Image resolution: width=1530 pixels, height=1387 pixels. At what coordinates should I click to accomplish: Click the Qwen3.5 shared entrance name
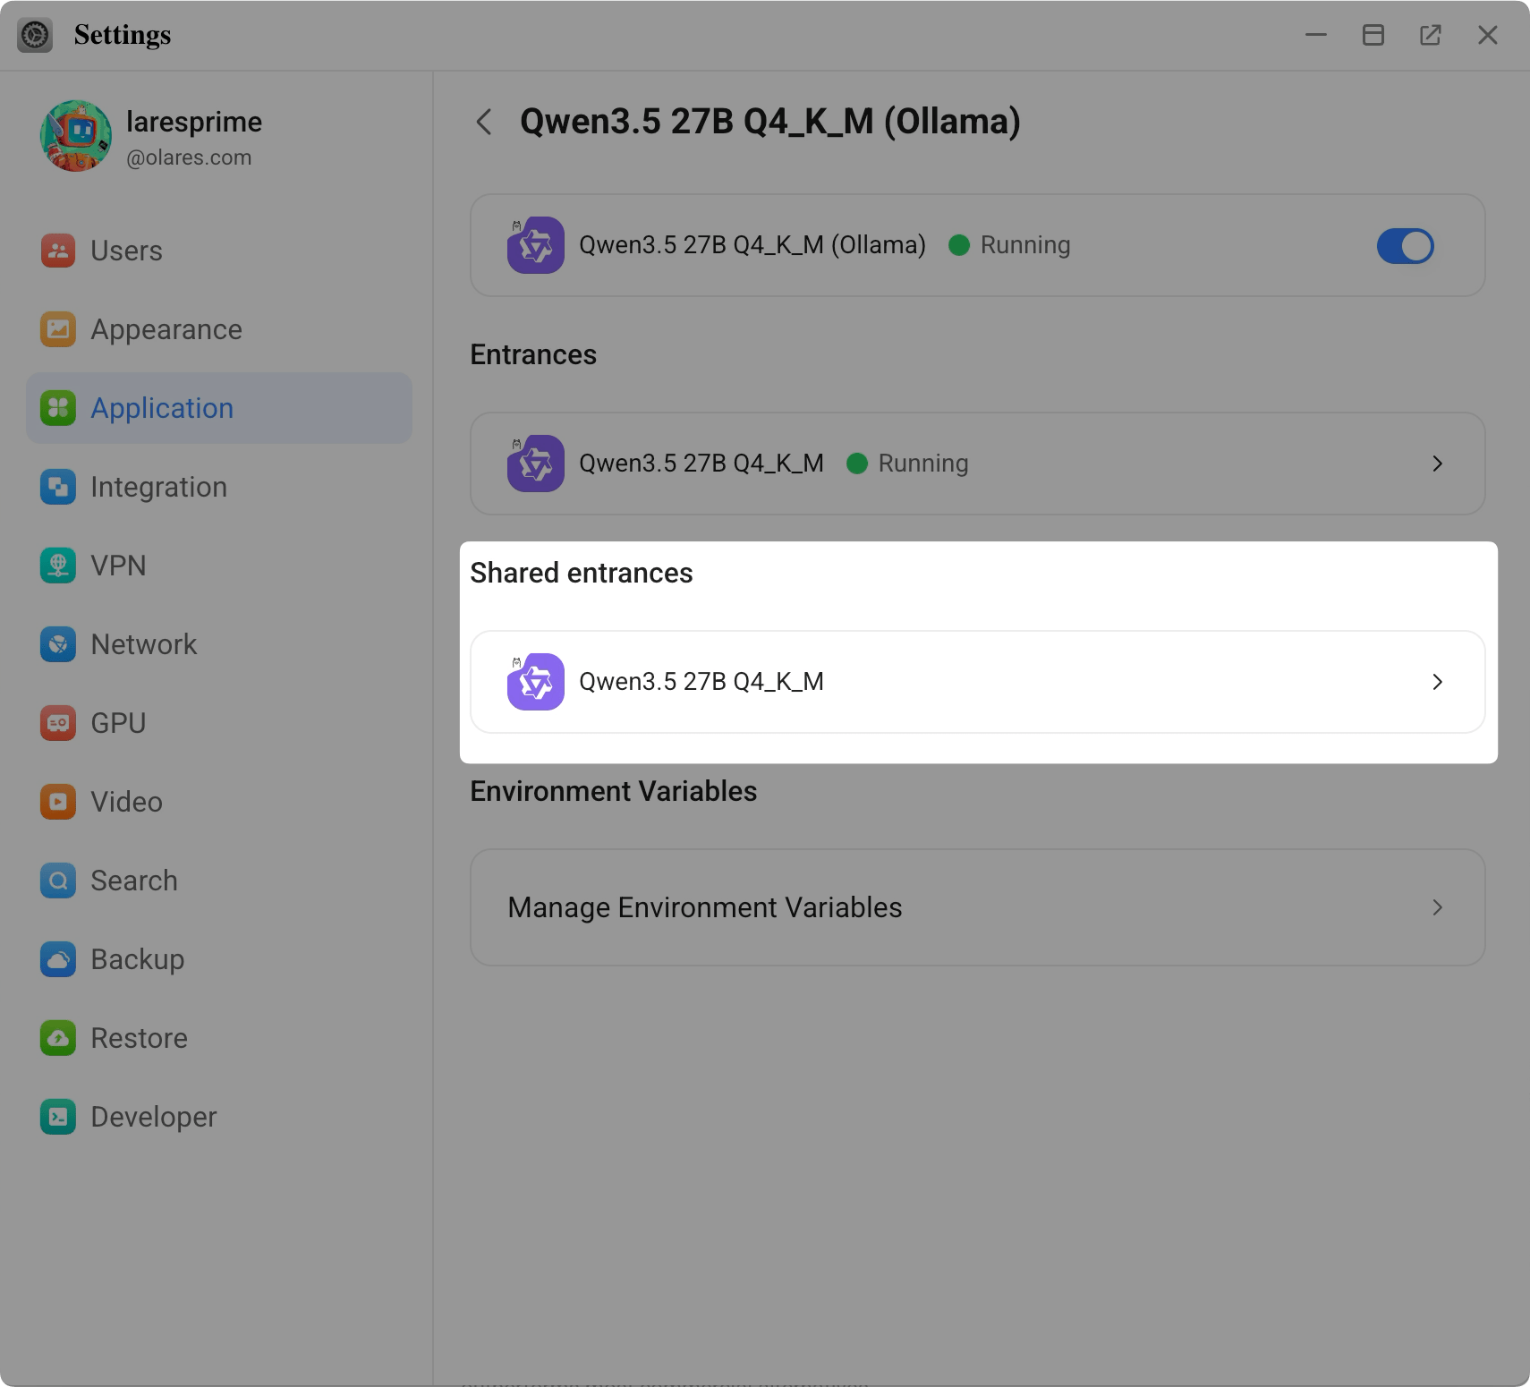[701, 682]
